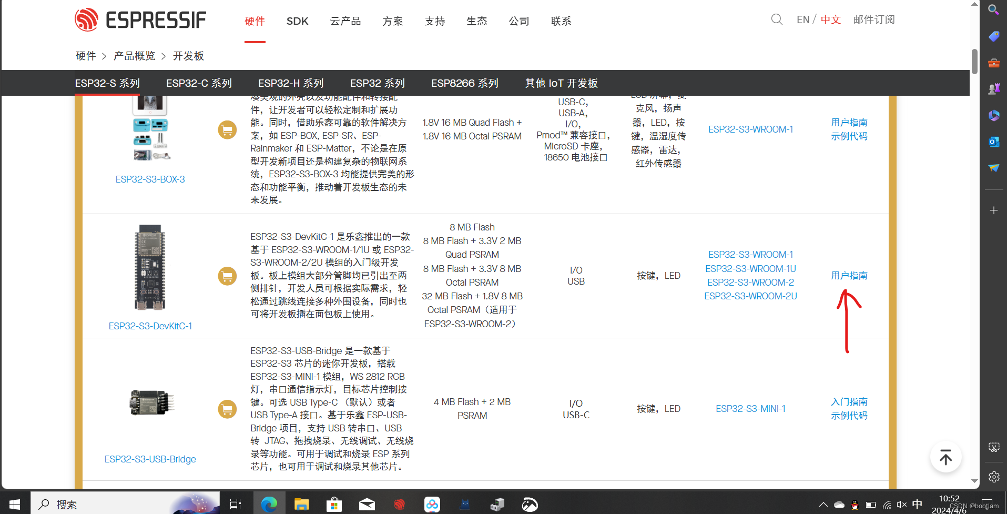The width and height of the screenshot is (1007, 514).
Task: Click the back-to-top arrow button
Action: pyautogui.click(x=945, y=457)
